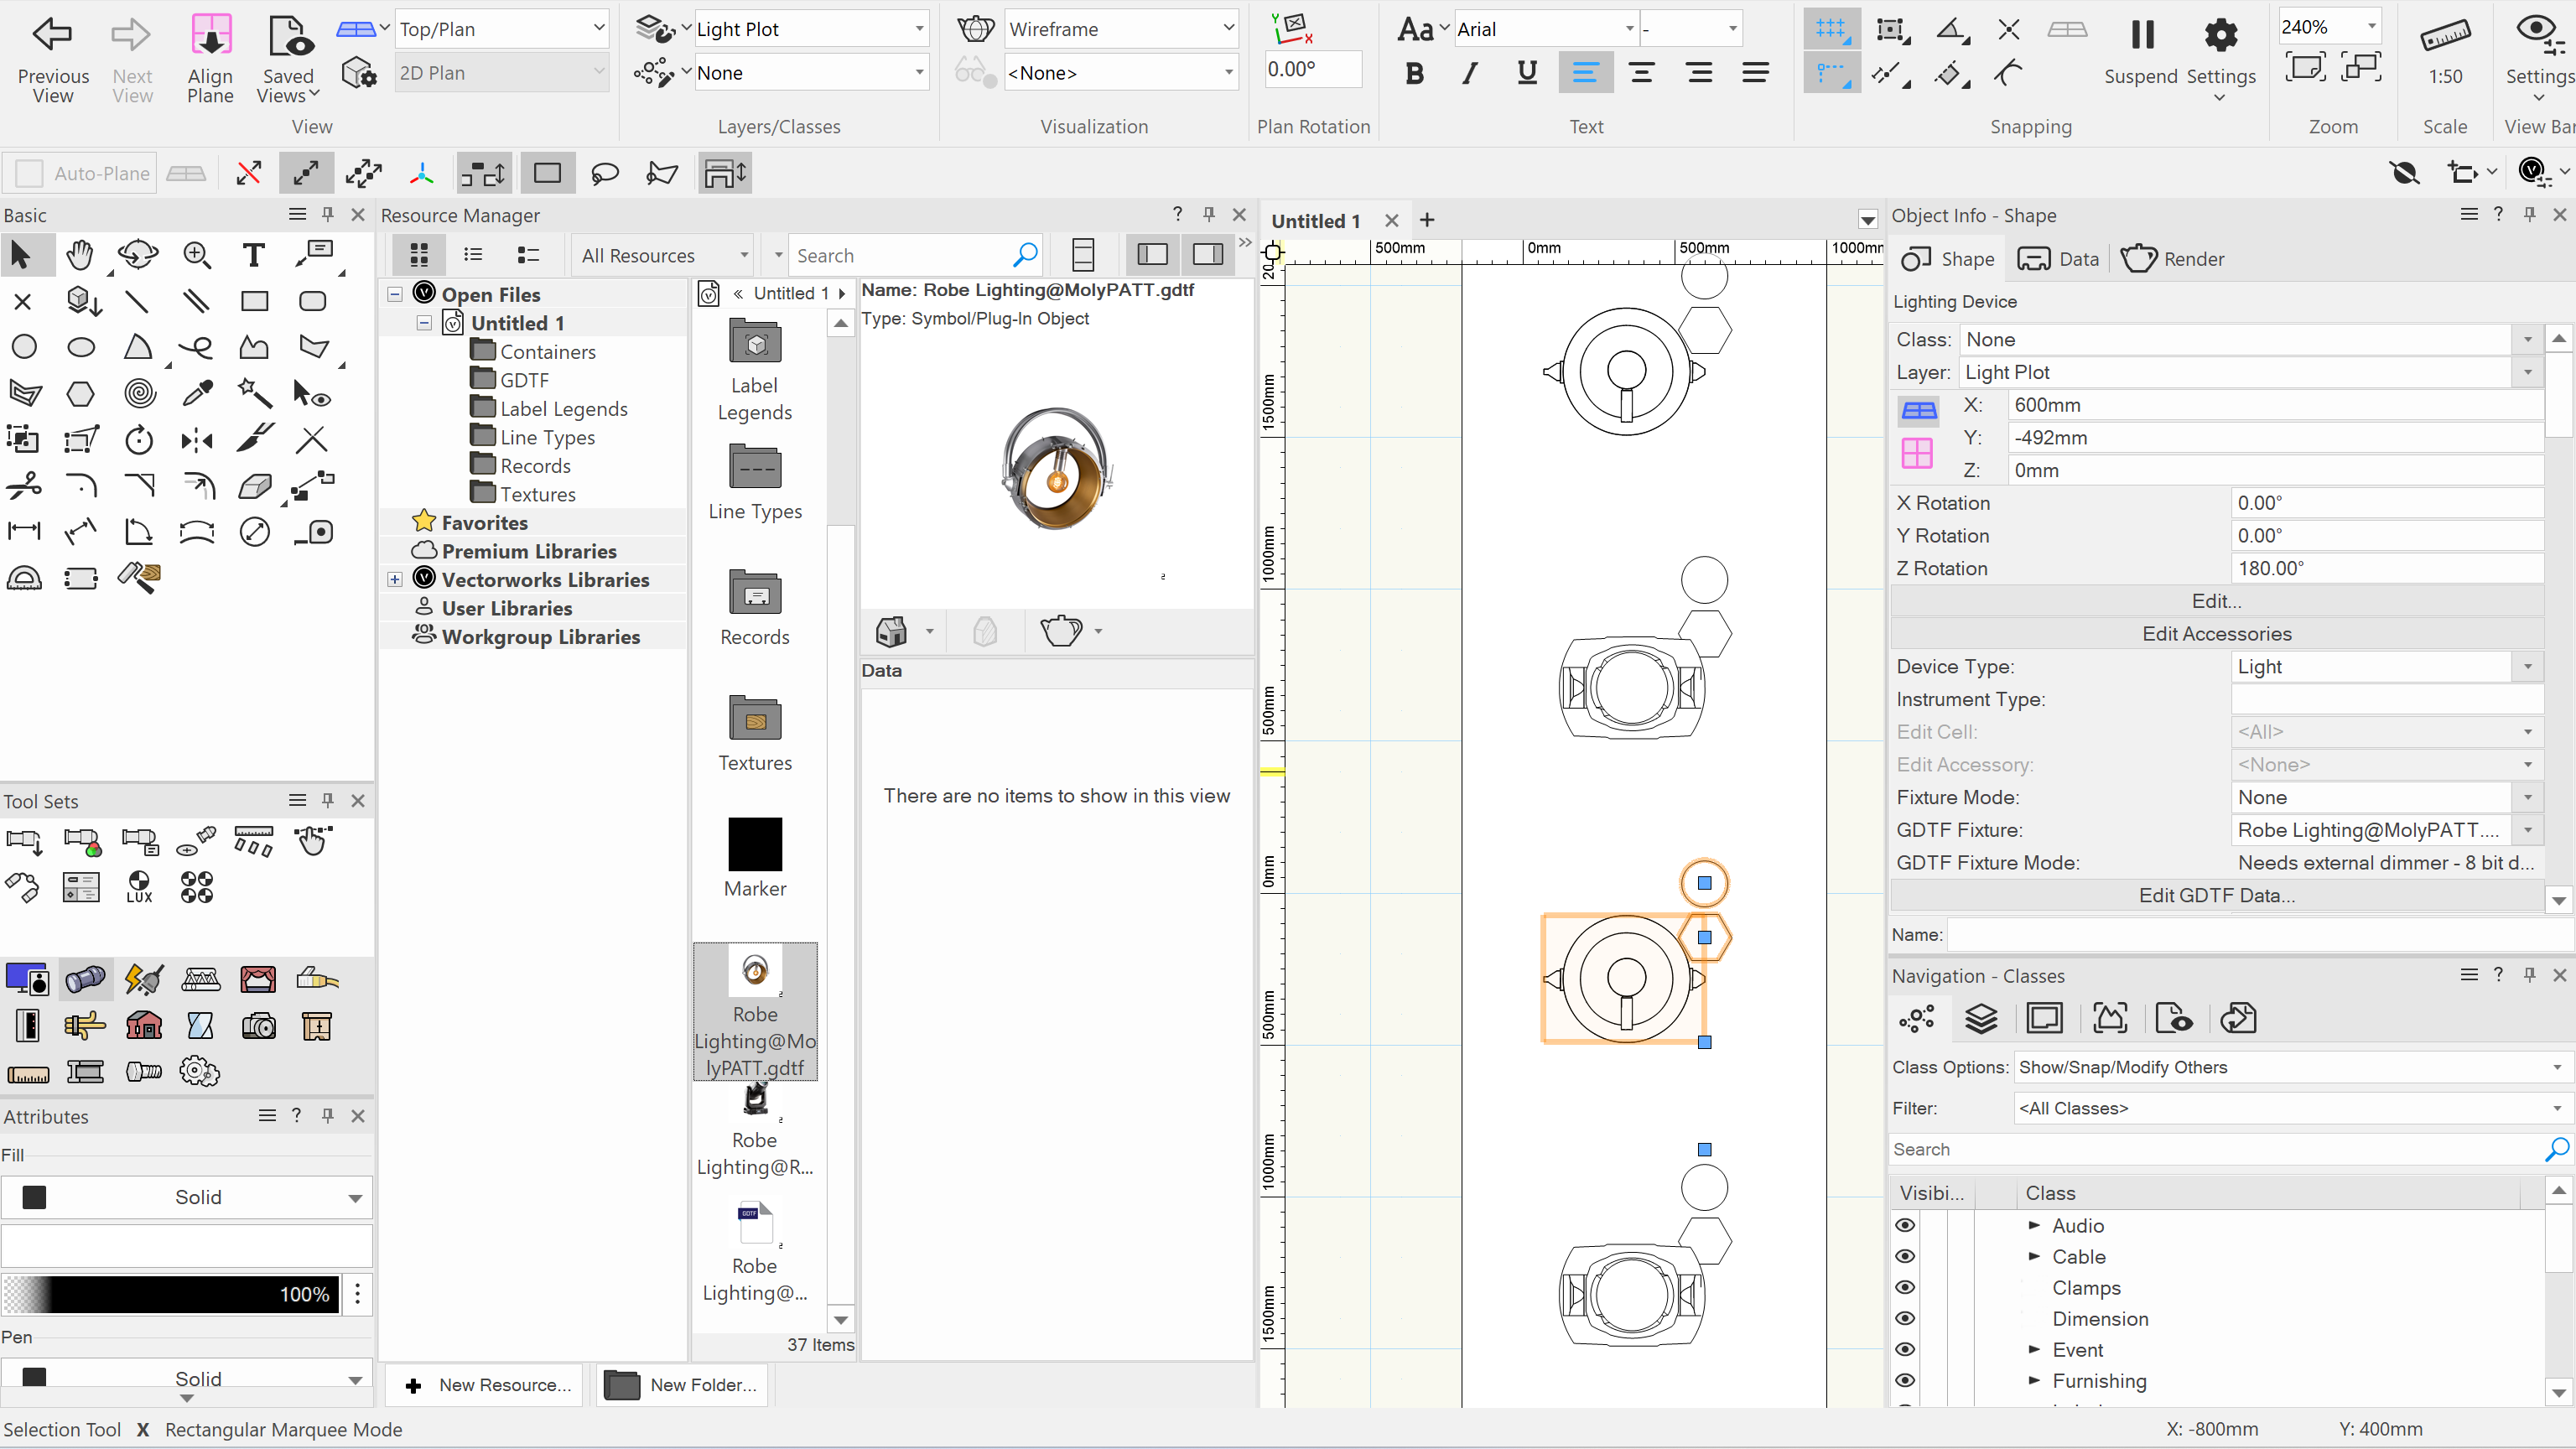This screenshot has width=2576, height=1449.
Task: Click the Pen color swatch
Action: pos(34,1378)
